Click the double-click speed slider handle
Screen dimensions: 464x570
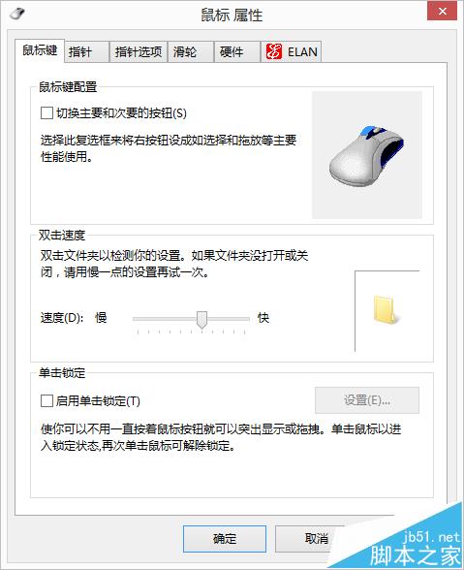[x=201, y=320]
